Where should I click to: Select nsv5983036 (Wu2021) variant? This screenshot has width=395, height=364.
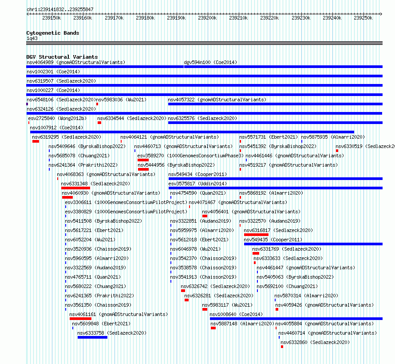click(x=121, y=100)
